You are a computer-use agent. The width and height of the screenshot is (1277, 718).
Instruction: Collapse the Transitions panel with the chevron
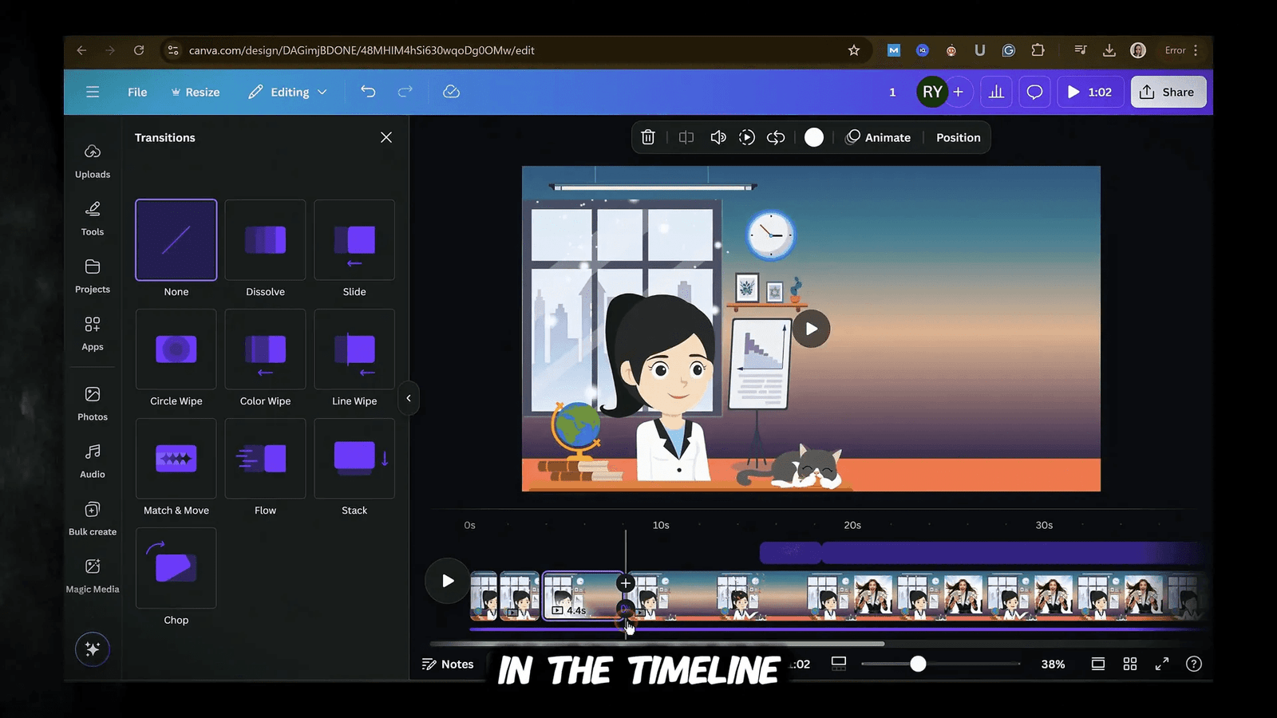(409, 399)
